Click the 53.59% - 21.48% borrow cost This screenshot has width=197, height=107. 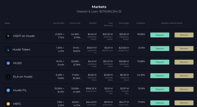click(76, 90)
